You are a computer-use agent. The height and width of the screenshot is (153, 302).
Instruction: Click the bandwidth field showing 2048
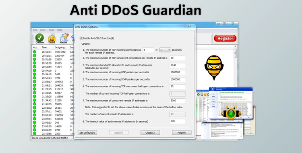click(x=178, y=65)
